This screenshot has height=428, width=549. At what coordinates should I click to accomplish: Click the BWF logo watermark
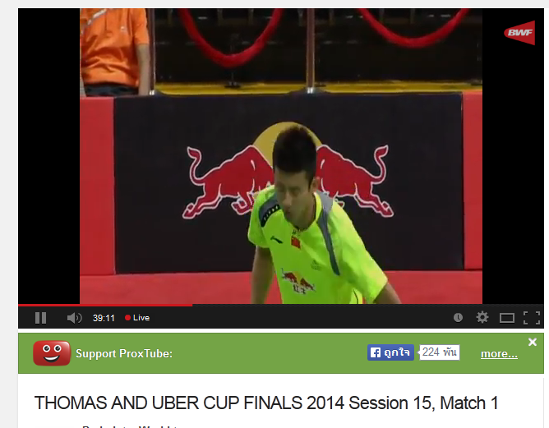519,33
